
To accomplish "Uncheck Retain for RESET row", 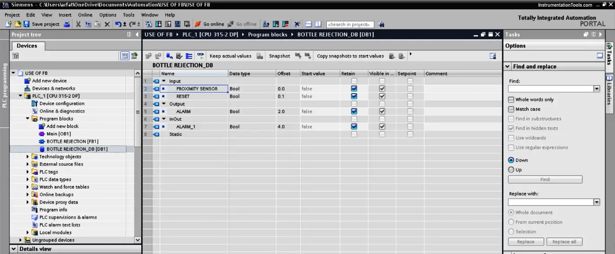I will coord(354,96).
